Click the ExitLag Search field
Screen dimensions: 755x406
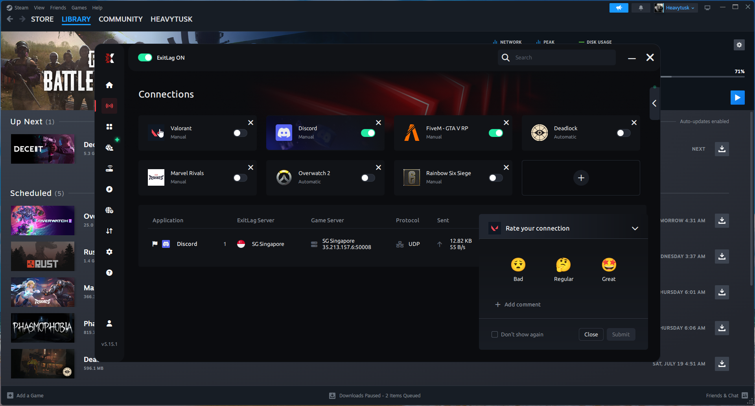(557, 57)
